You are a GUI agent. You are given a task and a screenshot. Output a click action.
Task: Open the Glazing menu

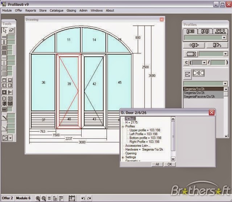pos(71,10)
